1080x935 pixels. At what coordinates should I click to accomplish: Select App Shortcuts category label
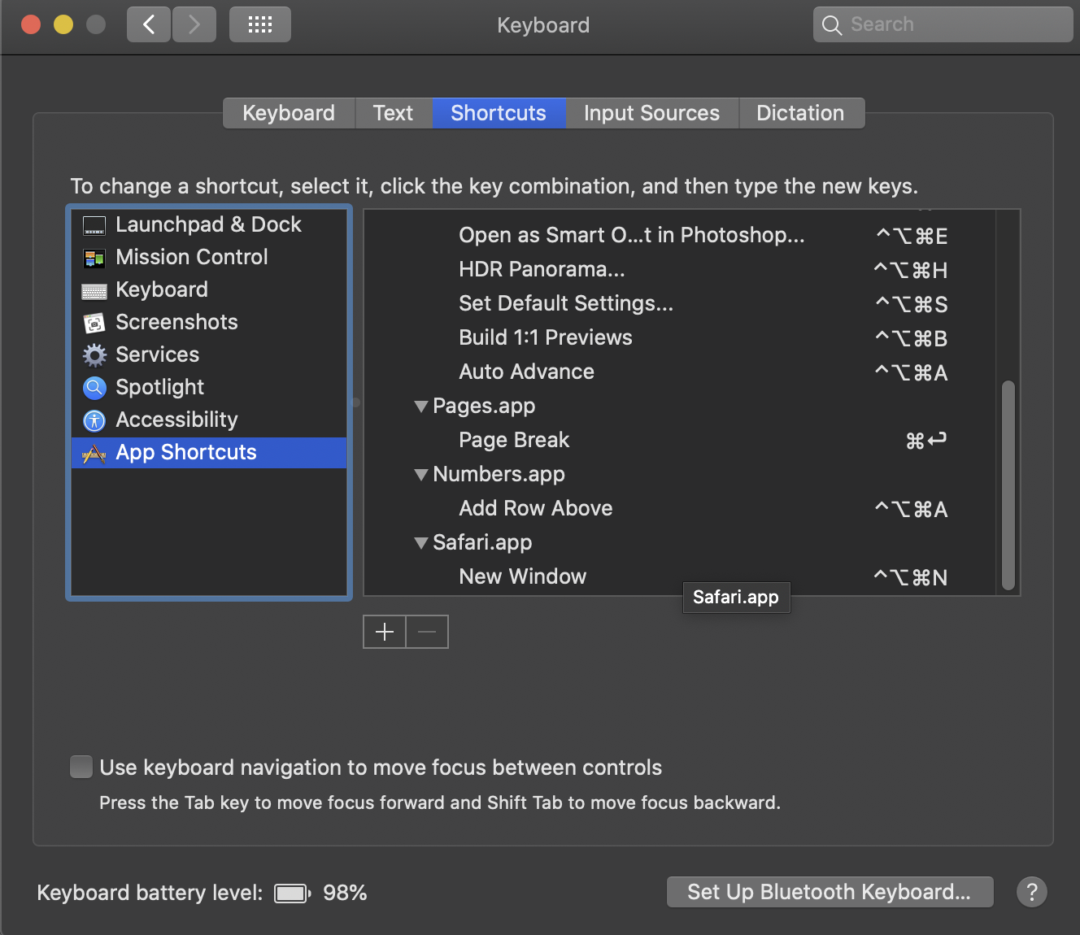[186, 452]
